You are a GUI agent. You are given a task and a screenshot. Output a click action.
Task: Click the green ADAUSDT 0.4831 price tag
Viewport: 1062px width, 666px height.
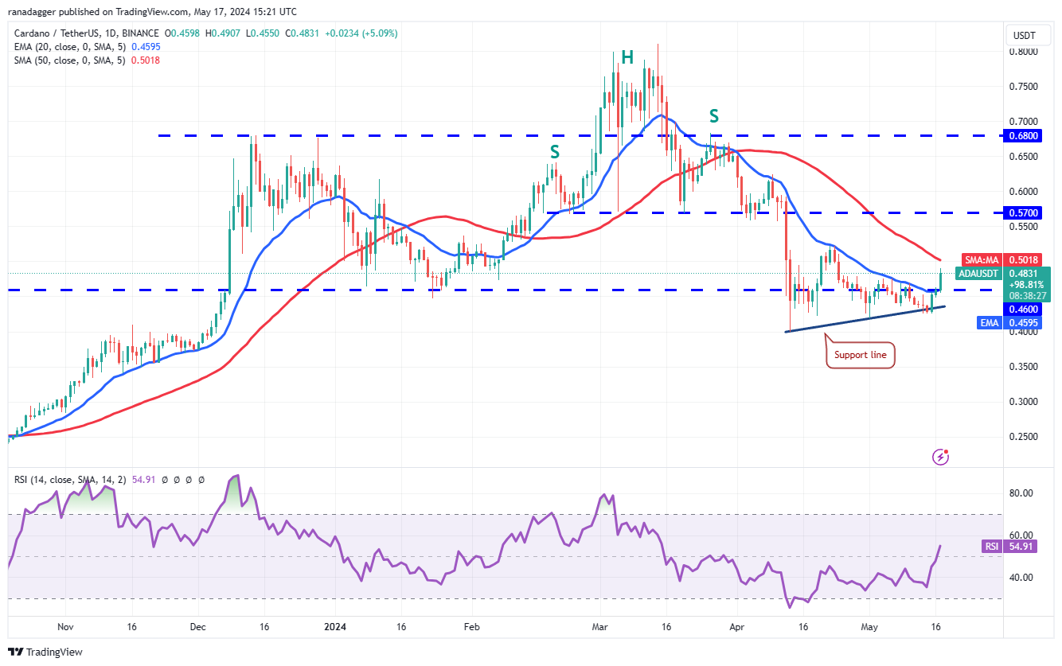[1005, 284]
